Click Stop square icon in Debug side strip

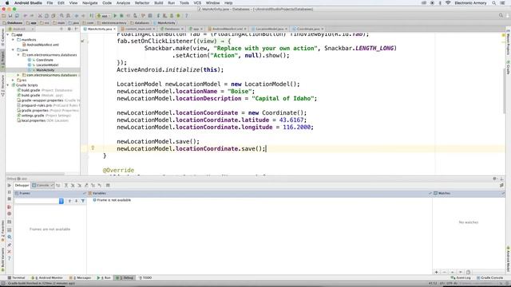9,199
